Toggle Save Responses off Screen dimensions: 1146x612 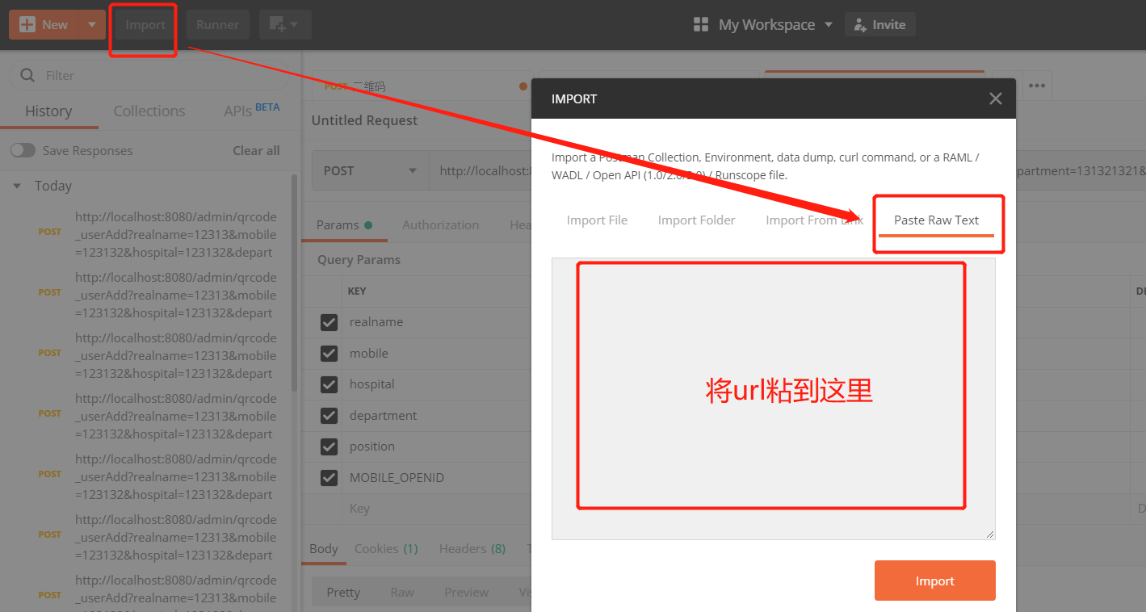point(23,150)
